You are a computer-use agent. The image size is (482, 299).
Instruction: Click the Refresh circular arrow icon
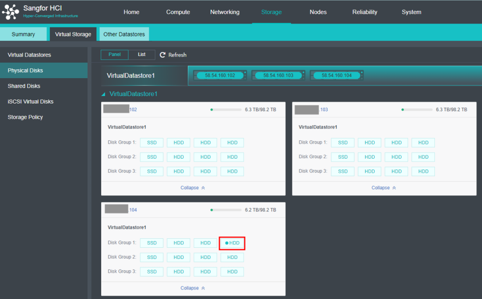(162, 55)
